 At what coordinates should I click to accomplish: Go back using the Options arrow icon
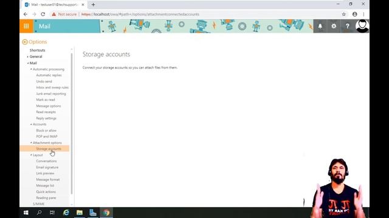(x=24, y=42)
